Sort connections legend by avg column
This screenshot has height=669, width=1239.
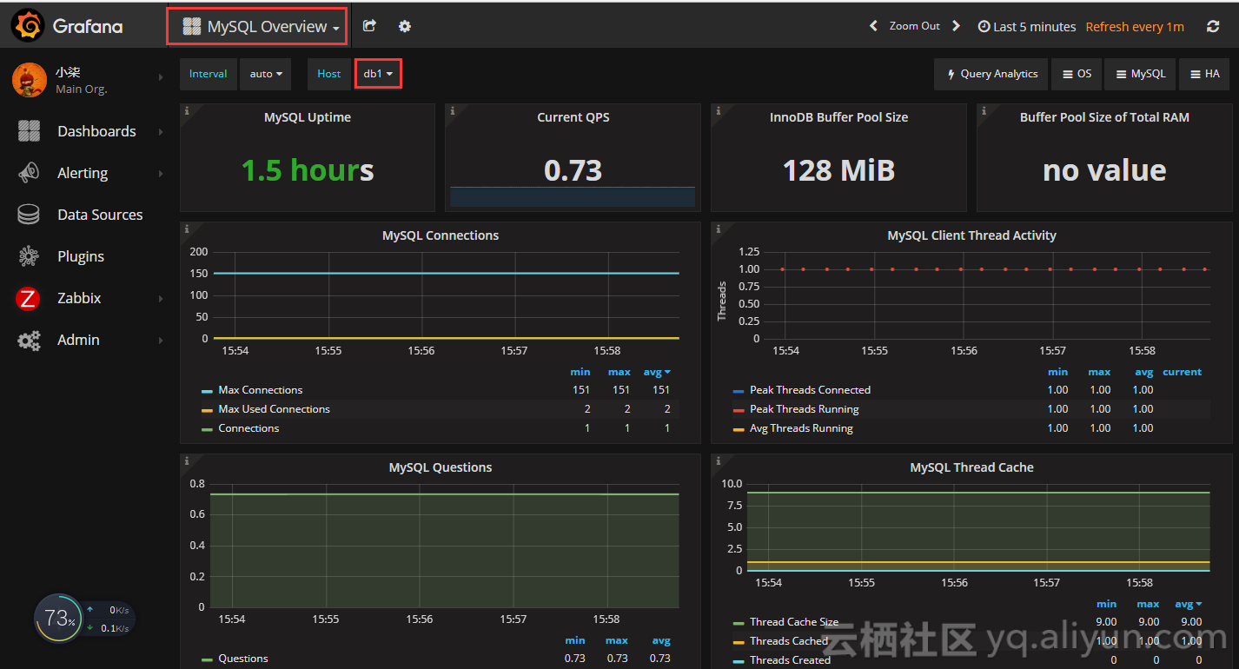coord(657,372)
